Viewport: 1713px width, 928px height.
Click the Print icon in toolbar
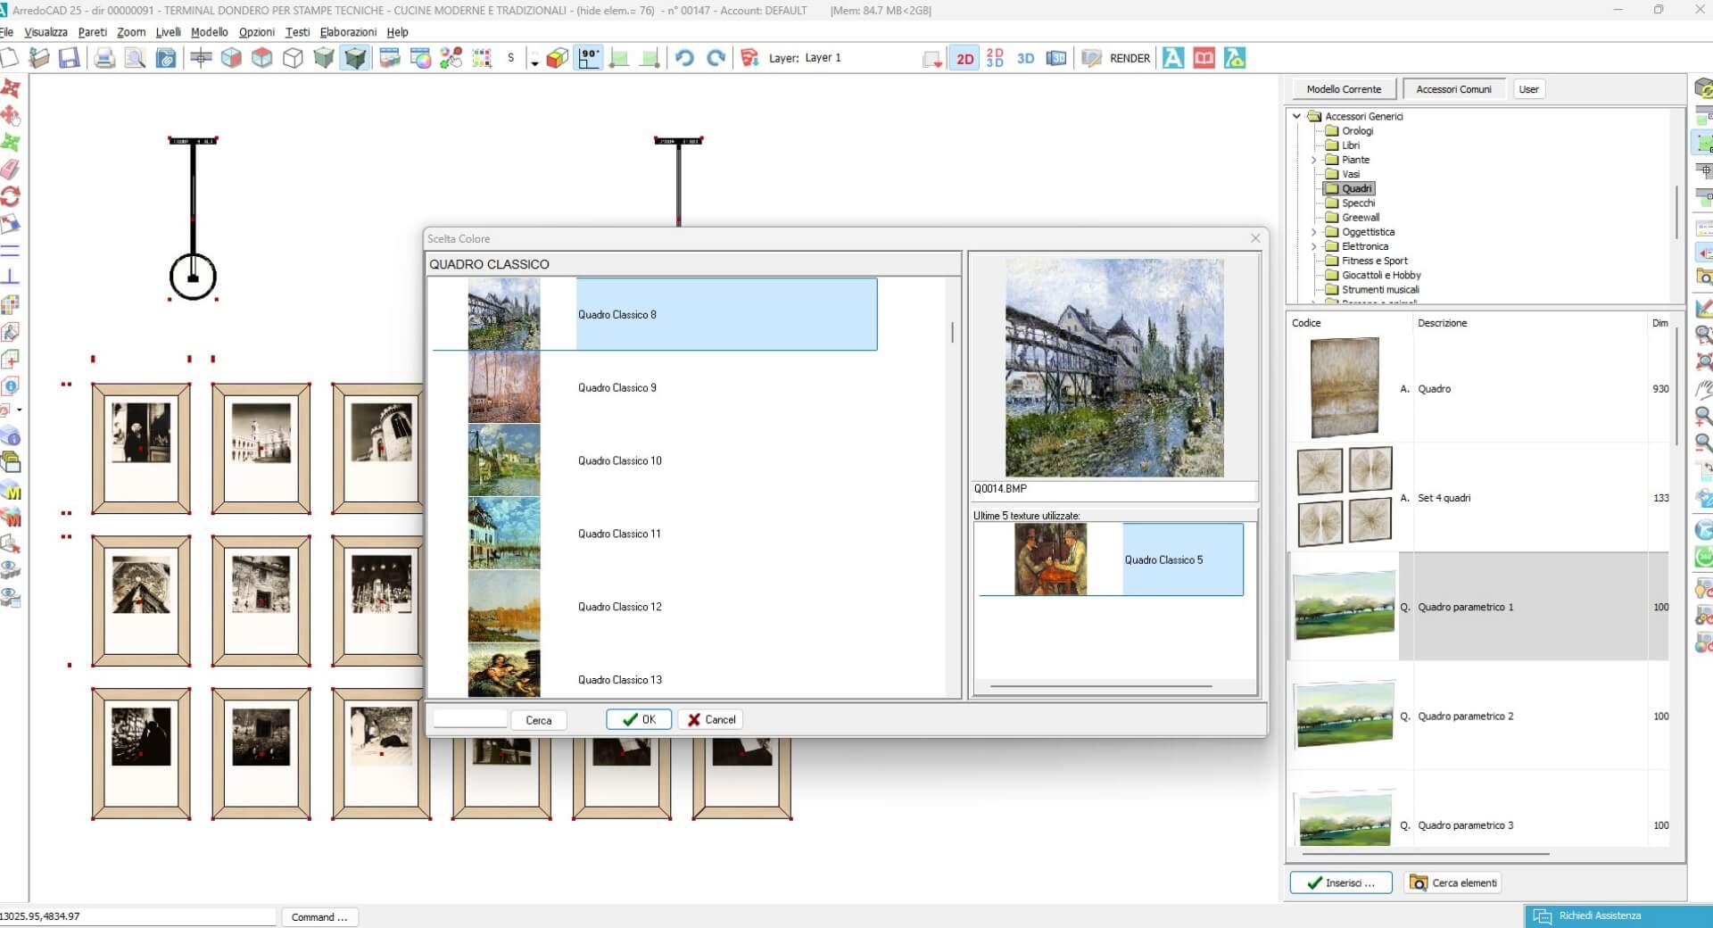pyautogui.click(x=104, y=58)
